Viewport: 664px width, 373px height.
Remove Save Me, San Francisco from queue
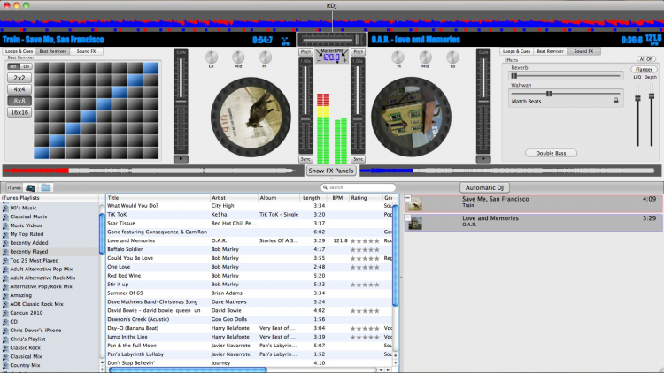click(x=407, y=198)
